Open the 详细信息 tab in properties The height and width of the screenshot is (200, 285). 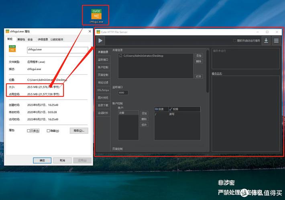pos(43,40)
